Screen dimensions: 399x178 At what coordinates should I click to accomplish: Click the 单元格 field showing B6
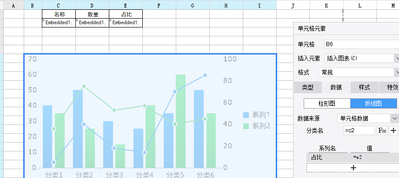point(362,44)
